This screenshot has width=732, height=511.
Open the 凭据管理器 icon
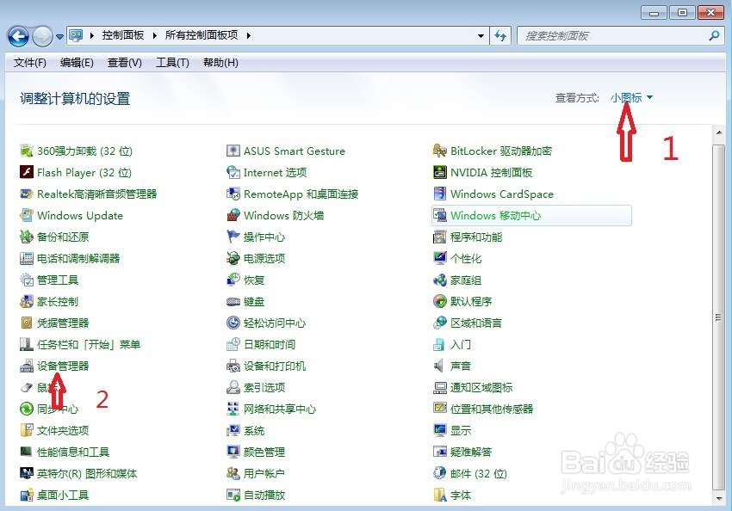27,323
